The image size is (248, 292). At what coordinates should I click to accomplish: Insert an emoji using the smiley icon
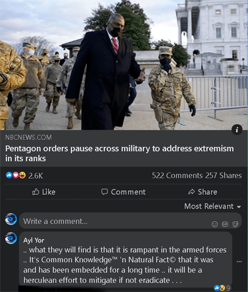215,224
